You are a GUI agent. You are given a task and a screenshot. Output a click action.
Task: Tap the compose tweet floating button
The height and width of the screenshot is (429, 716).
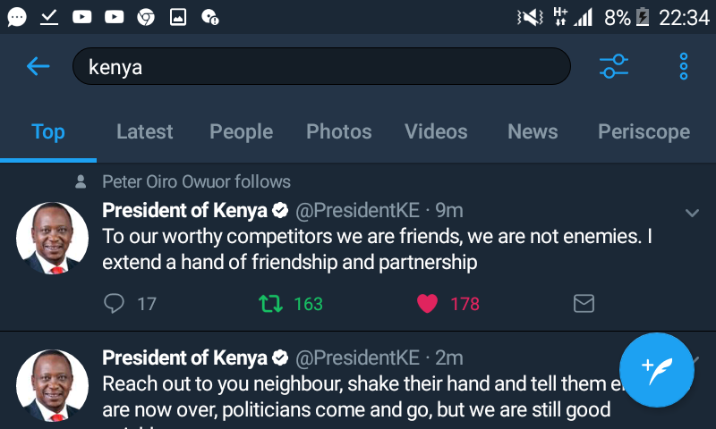656,368
